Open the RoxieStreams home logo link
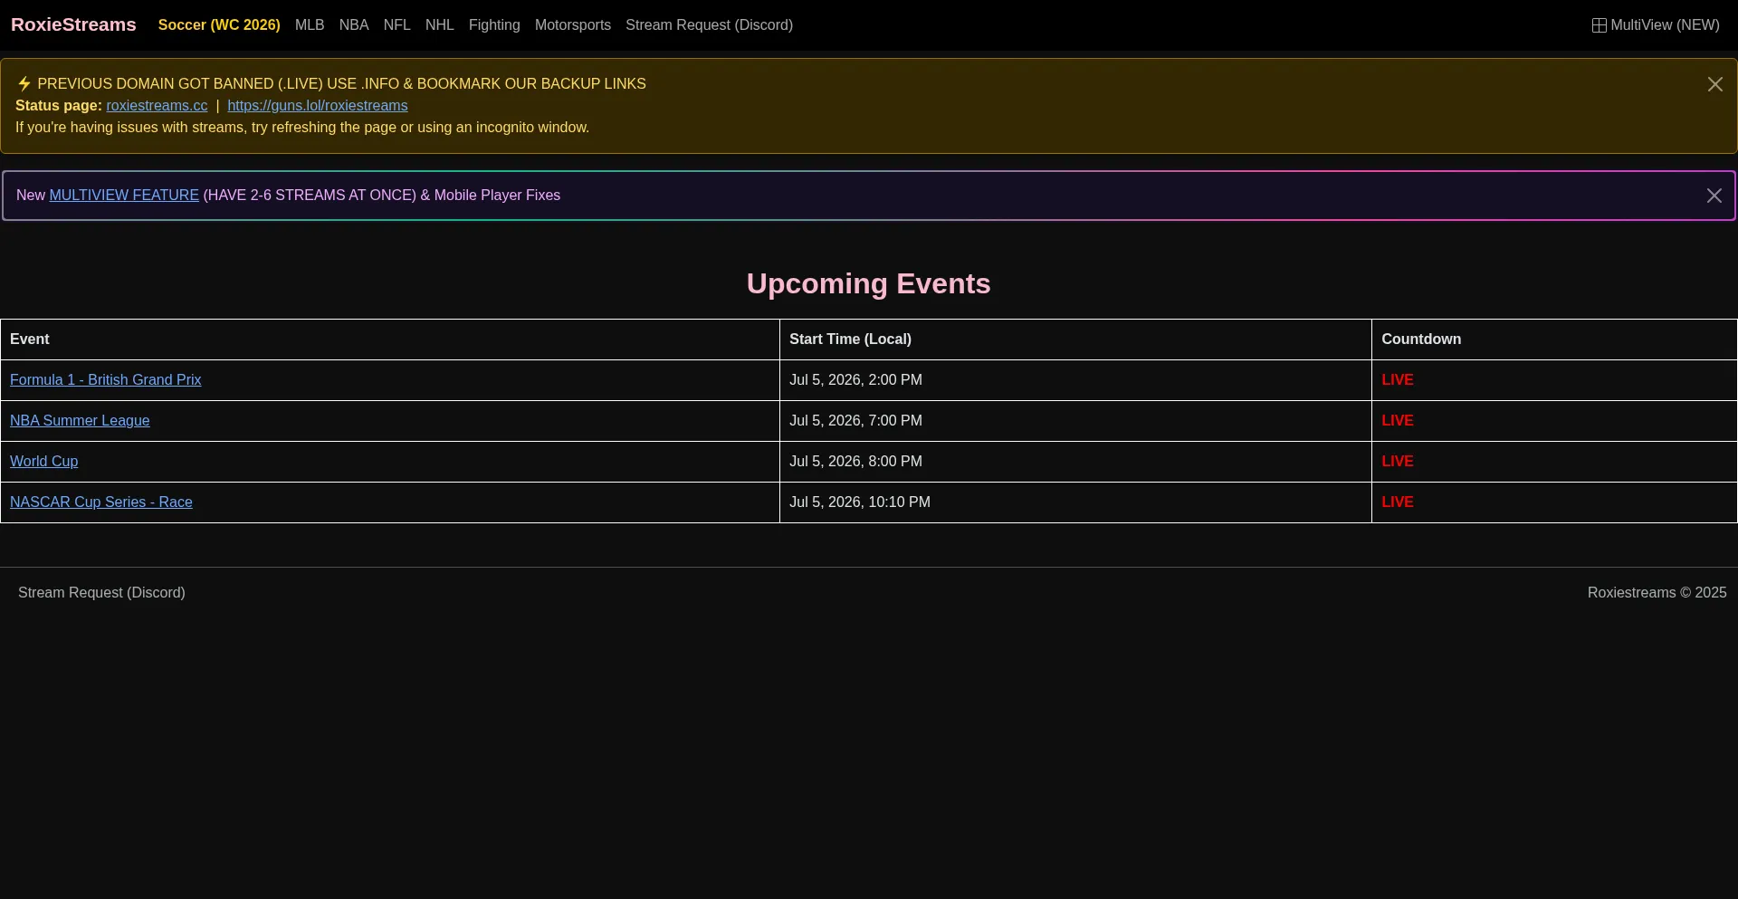 tap(73, 24)
